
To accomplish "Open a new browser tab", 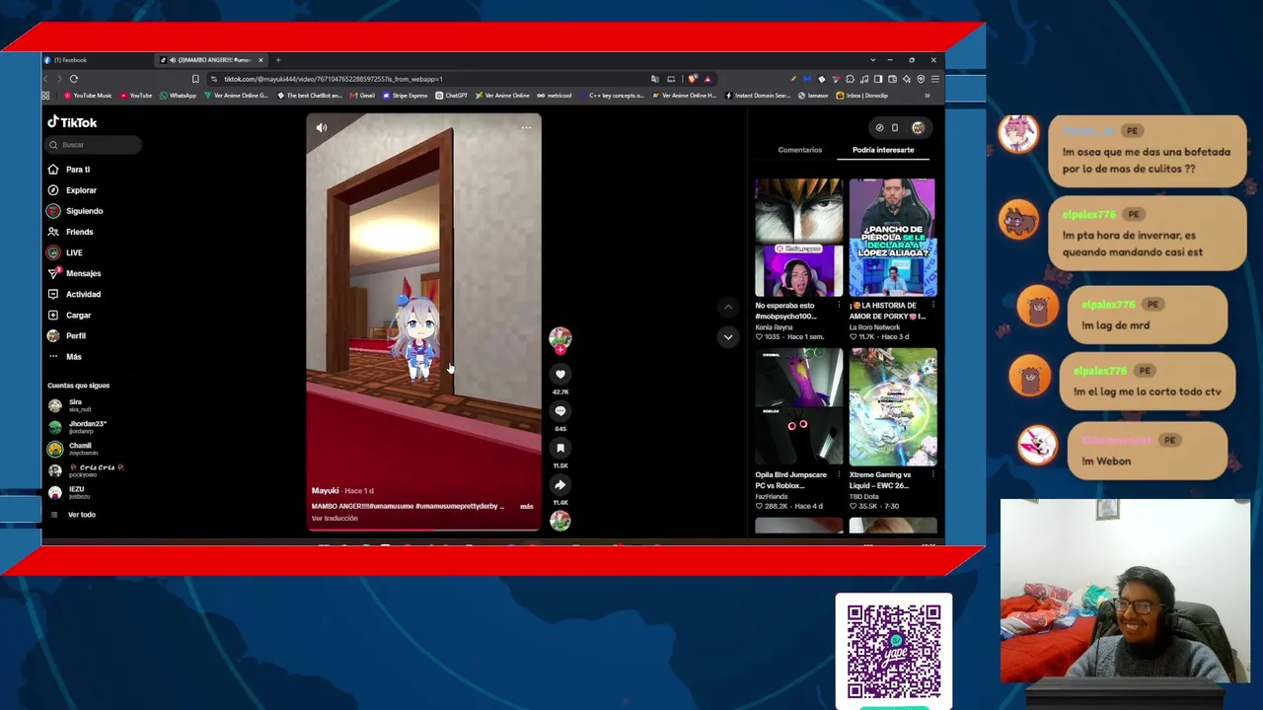I will click(278, 60).
